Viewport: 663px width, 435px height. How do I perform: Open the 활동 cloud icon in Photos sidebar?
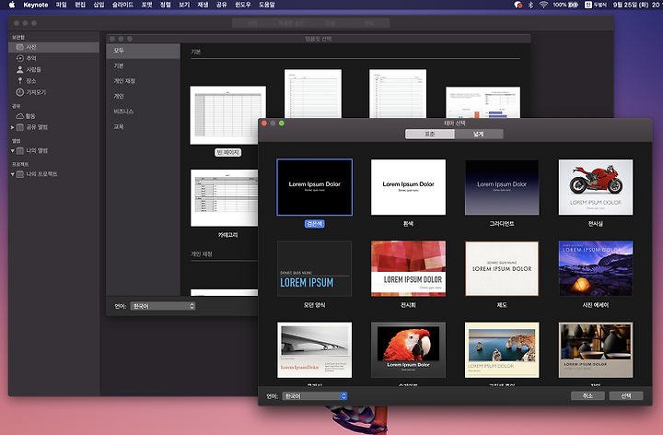pyautogui.click(x=19, y=116)
